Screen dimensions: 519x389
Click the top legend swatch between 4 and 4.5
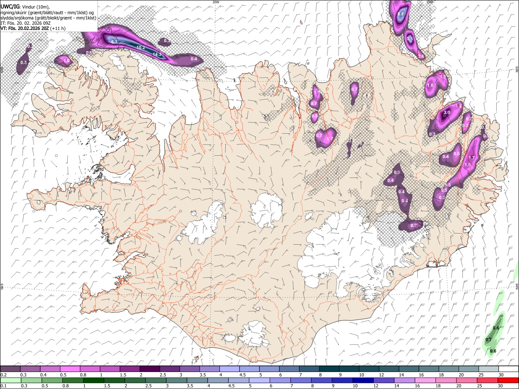click(x=229, y=369)
